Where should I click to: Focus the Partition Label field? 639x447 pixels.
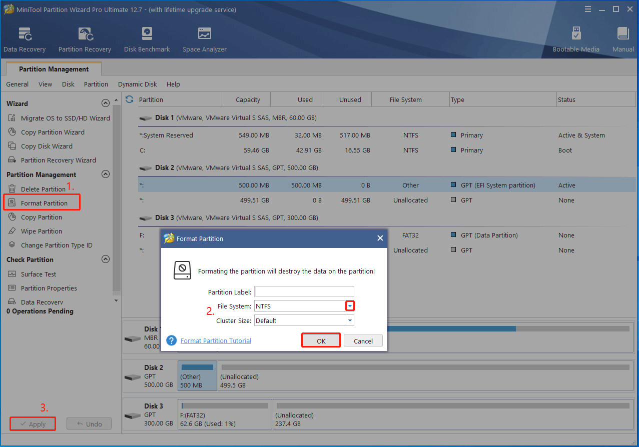pyautogui.click(x=304, y=291)
